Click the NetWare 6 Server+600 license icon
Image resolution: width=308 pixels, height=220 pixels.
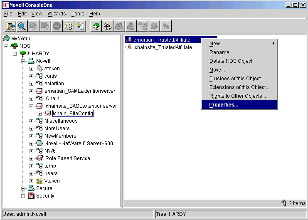pos(39,143)
